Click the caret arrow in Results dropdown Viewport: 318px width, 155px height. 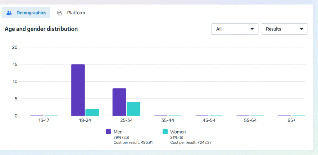click(x=302, y=29)
